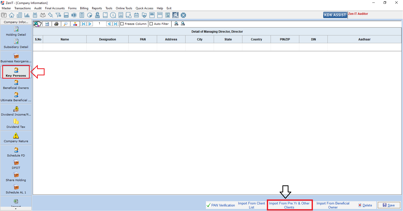Go to previous record arrow
This screenshot has width=403, height=211.
pos(109,24)
